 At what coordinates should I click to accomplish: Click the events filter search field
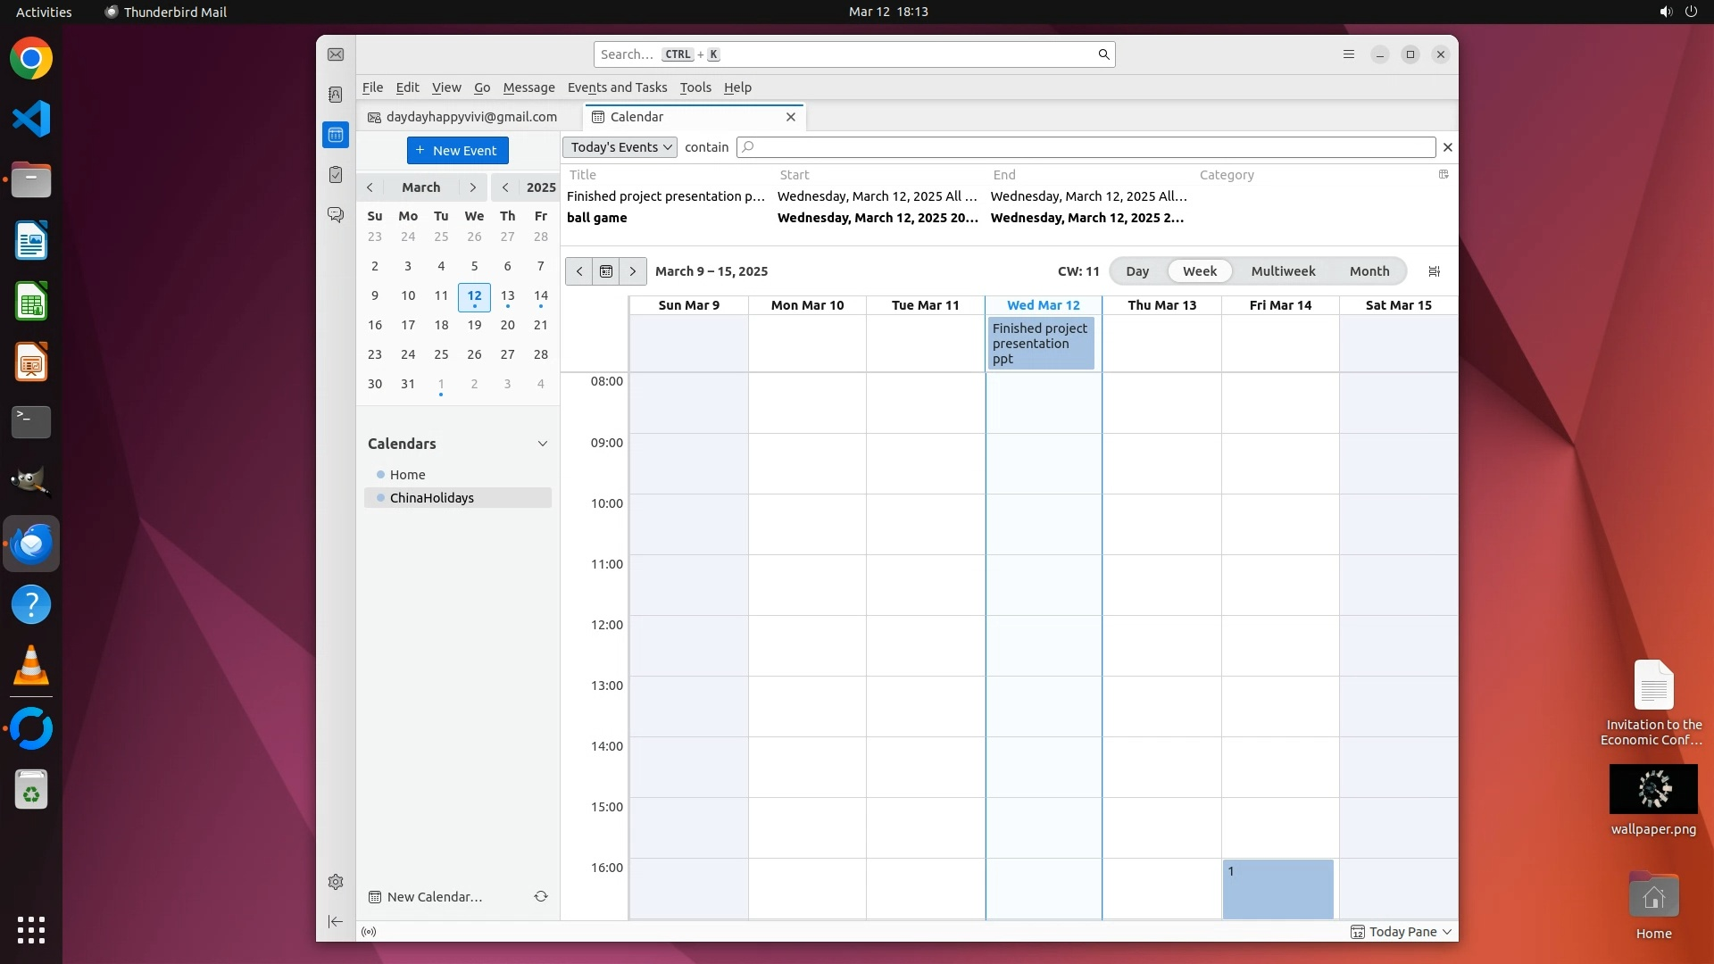(1086, 147)
